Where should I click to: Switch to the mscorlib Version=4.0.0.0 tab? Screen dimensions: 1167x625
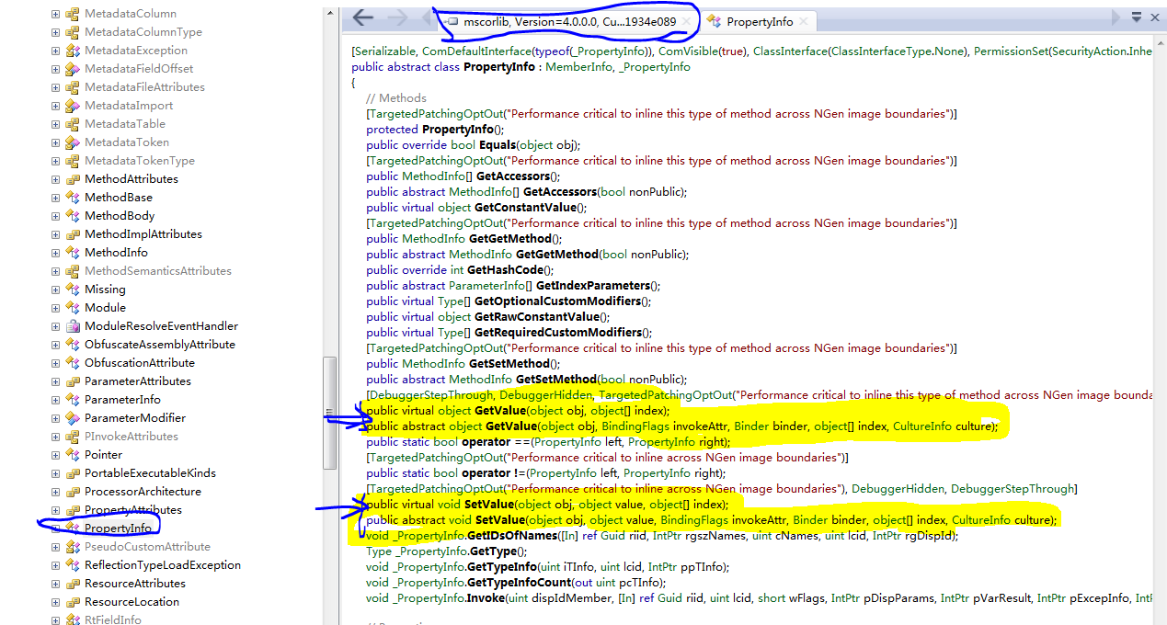coord(570,21)
